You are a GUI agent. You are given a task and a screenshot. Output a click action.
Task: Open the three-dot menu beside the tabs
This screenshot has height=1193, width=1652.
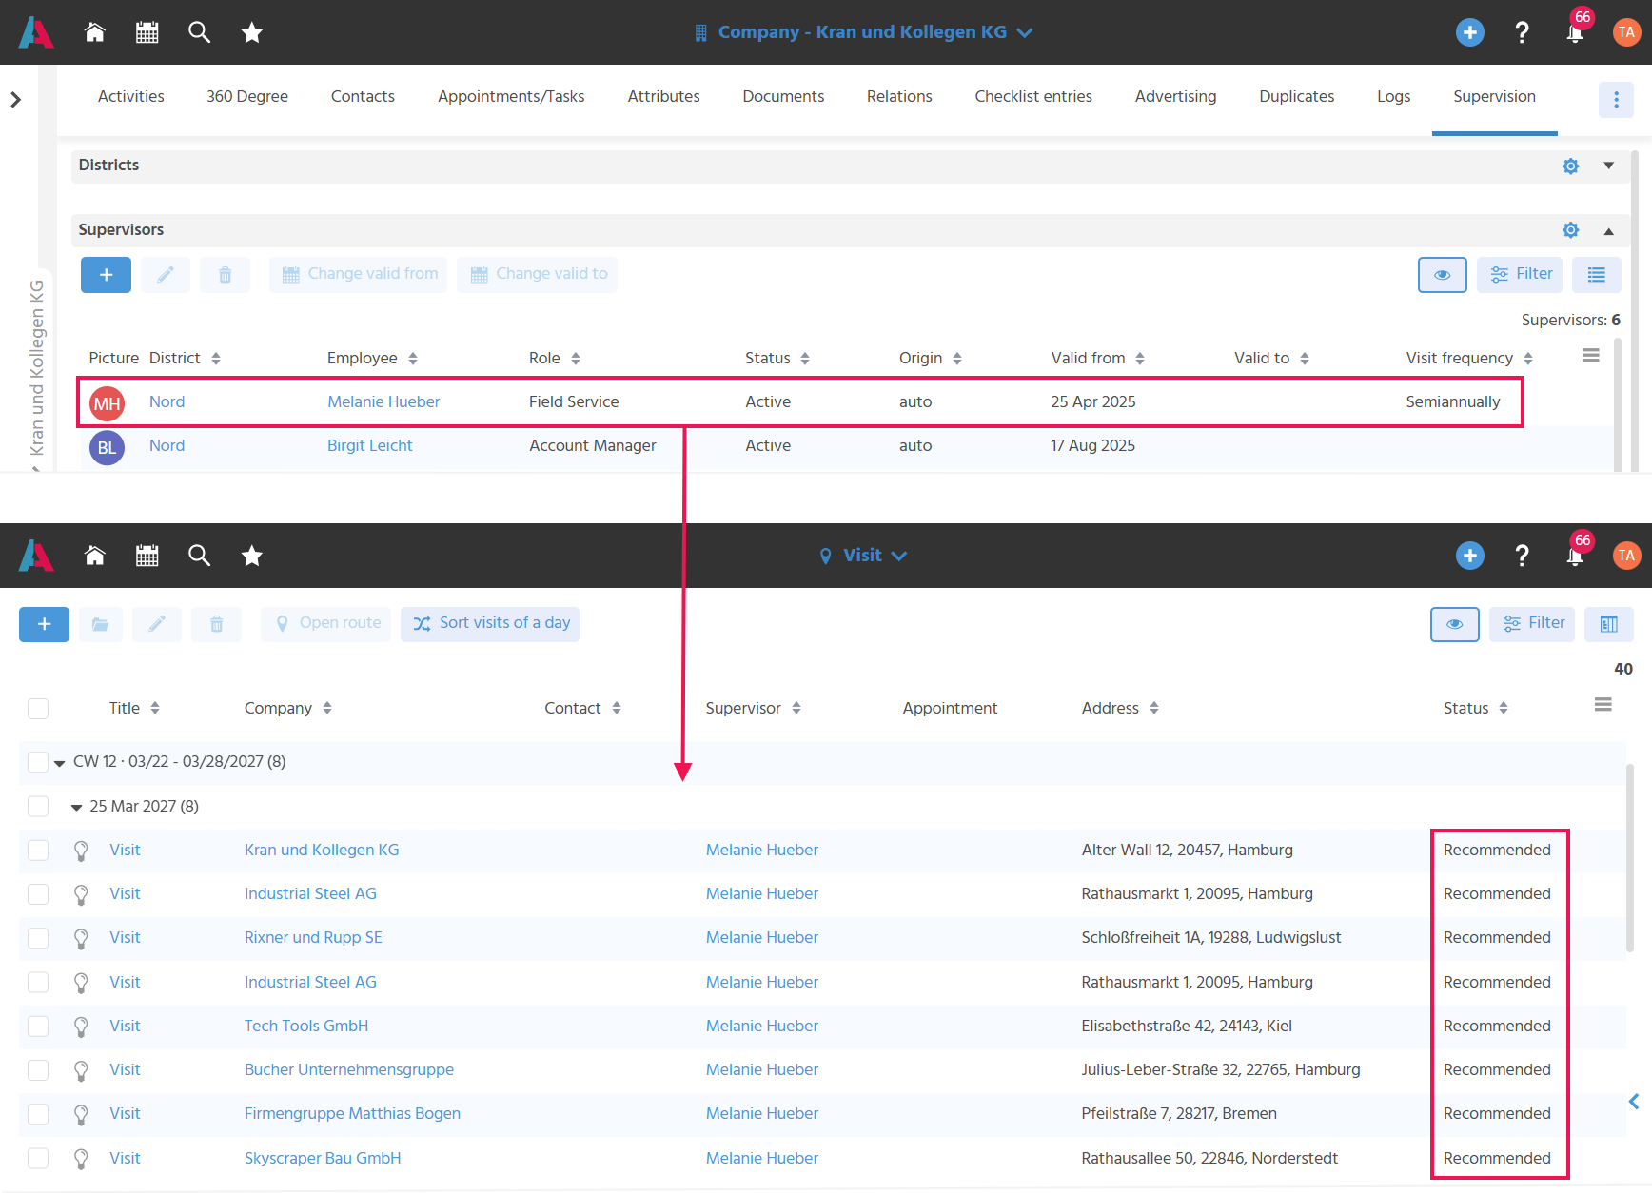(x=1616, y=99)
